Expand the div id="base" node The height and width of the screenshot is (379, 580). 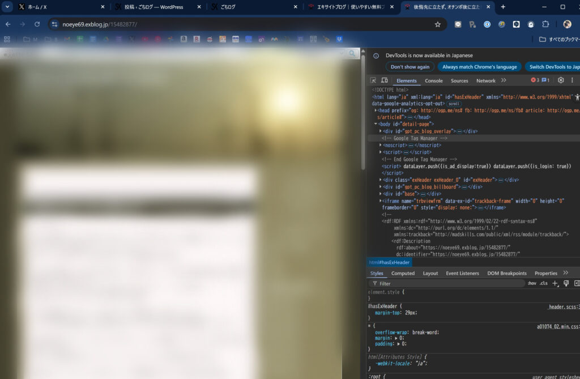pyautogui.click(x=381, y=194)
